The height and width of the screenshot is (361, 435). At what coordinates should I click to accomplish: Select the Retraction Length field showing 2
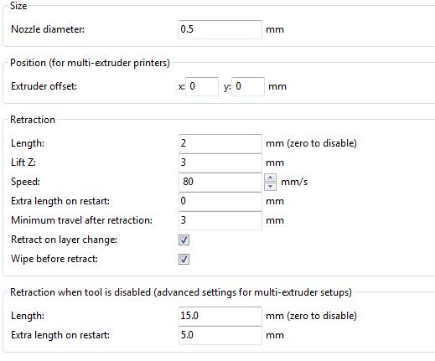220,143
